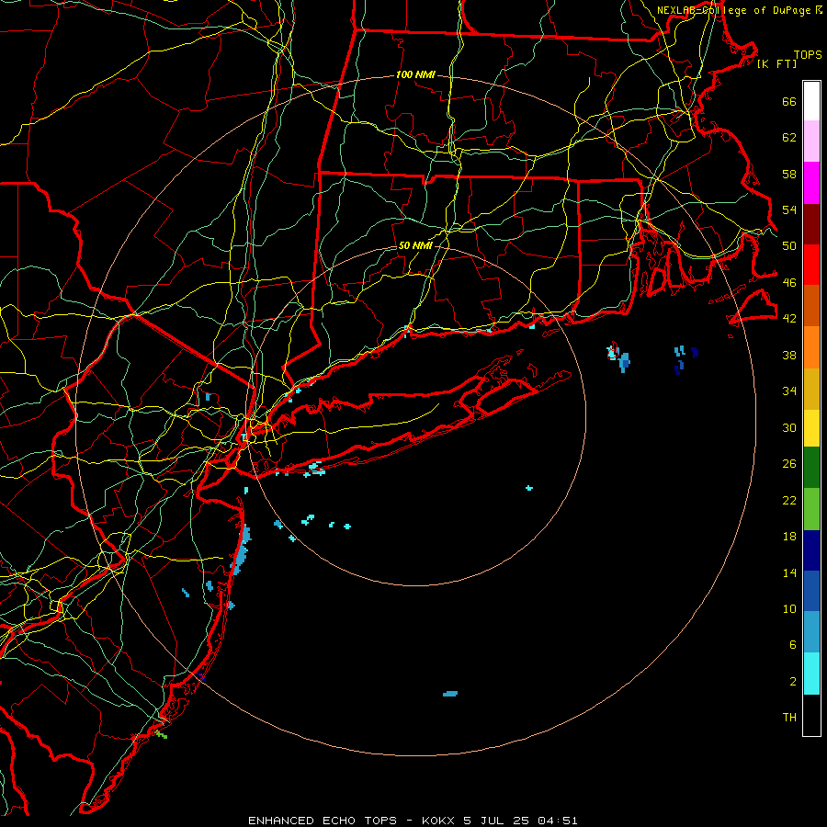Click the small cyan echo southeast of Long Island
This screenshot has height=827, width=827.
pos(529,488)
